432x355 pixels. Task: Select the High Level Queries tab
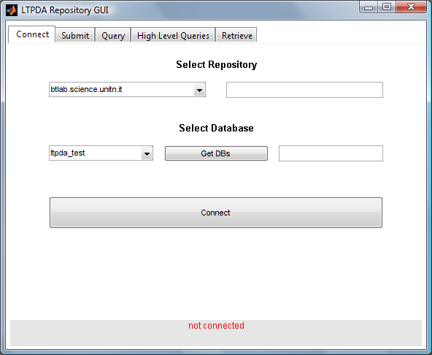click(x=173, y=35)
